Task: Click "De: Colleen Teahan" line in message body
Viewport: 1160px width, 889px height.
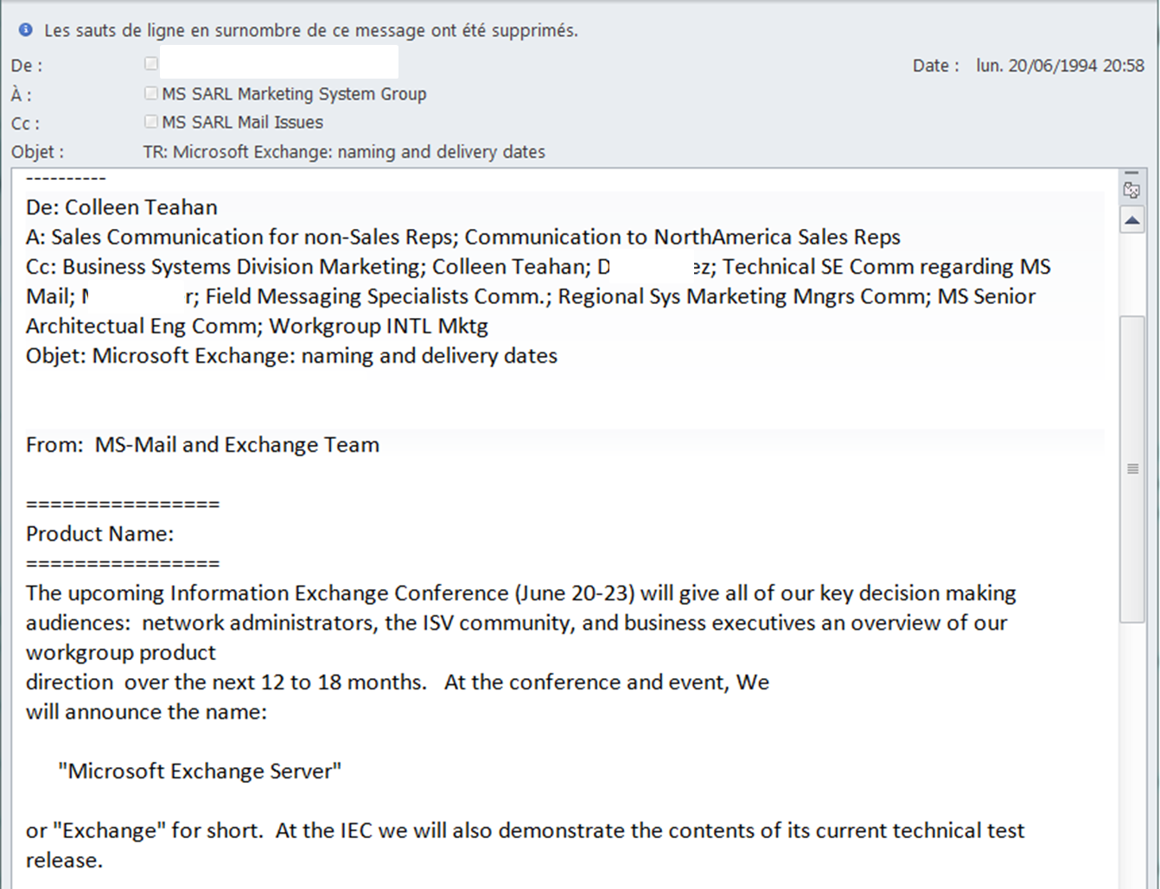Action: pos(122,207)
